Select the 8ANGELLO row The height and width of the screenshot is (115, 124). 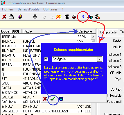point(46,111)
